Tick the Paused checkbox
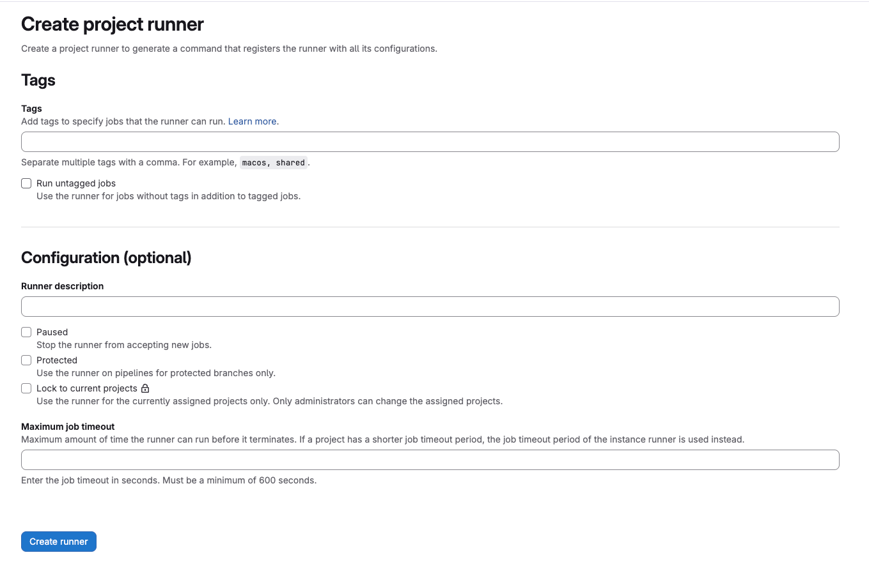 point(26,332)
